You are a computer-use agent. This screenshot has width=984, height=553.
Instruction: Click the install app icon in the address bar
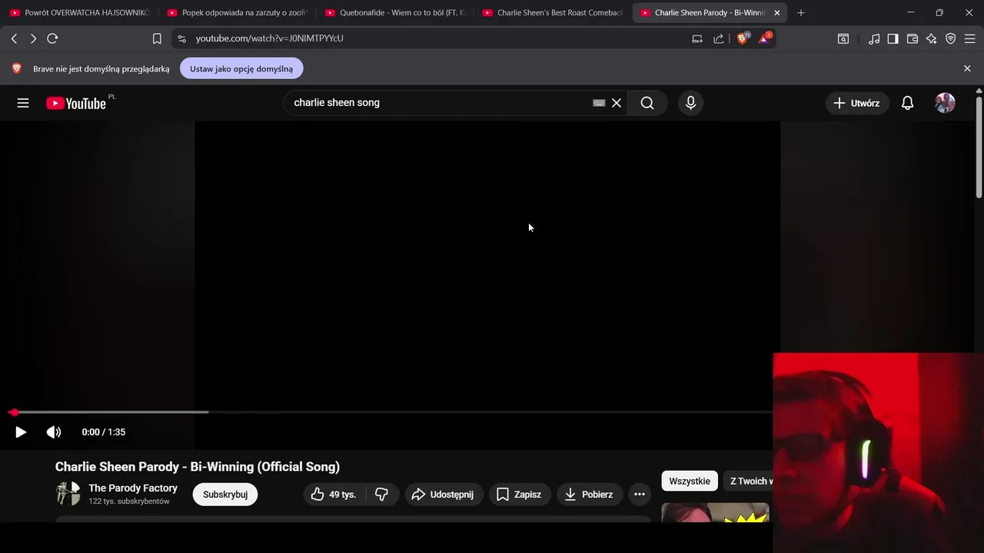697,38
